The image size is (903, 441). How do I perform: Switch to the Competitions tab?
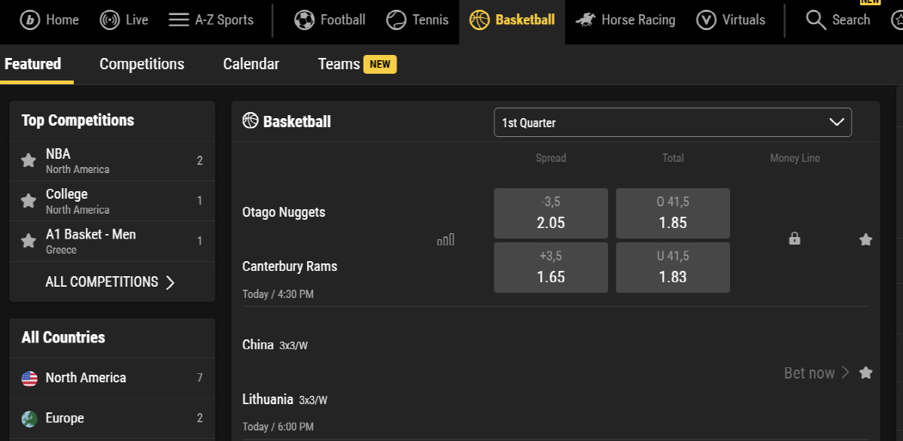click(141, 64)
